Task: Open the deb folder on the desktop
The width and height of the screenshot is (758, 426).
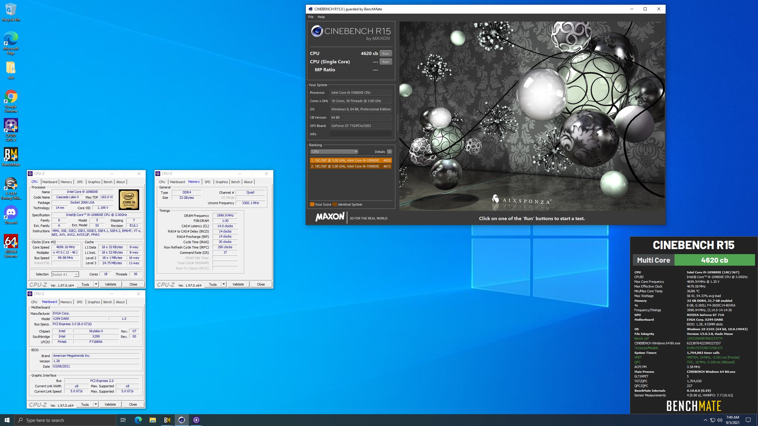Action: click(11, 70)
